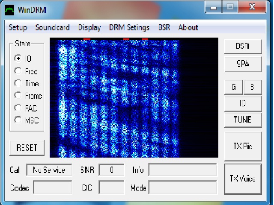Open the Display menu
Image resolution: width=274 pixels, height=205 pixels.
point(89,28)
